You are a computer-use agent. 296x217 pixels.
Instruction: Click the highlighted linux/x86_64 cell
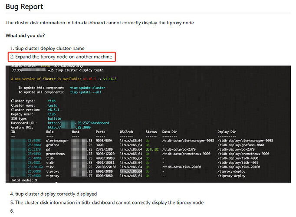131,171
